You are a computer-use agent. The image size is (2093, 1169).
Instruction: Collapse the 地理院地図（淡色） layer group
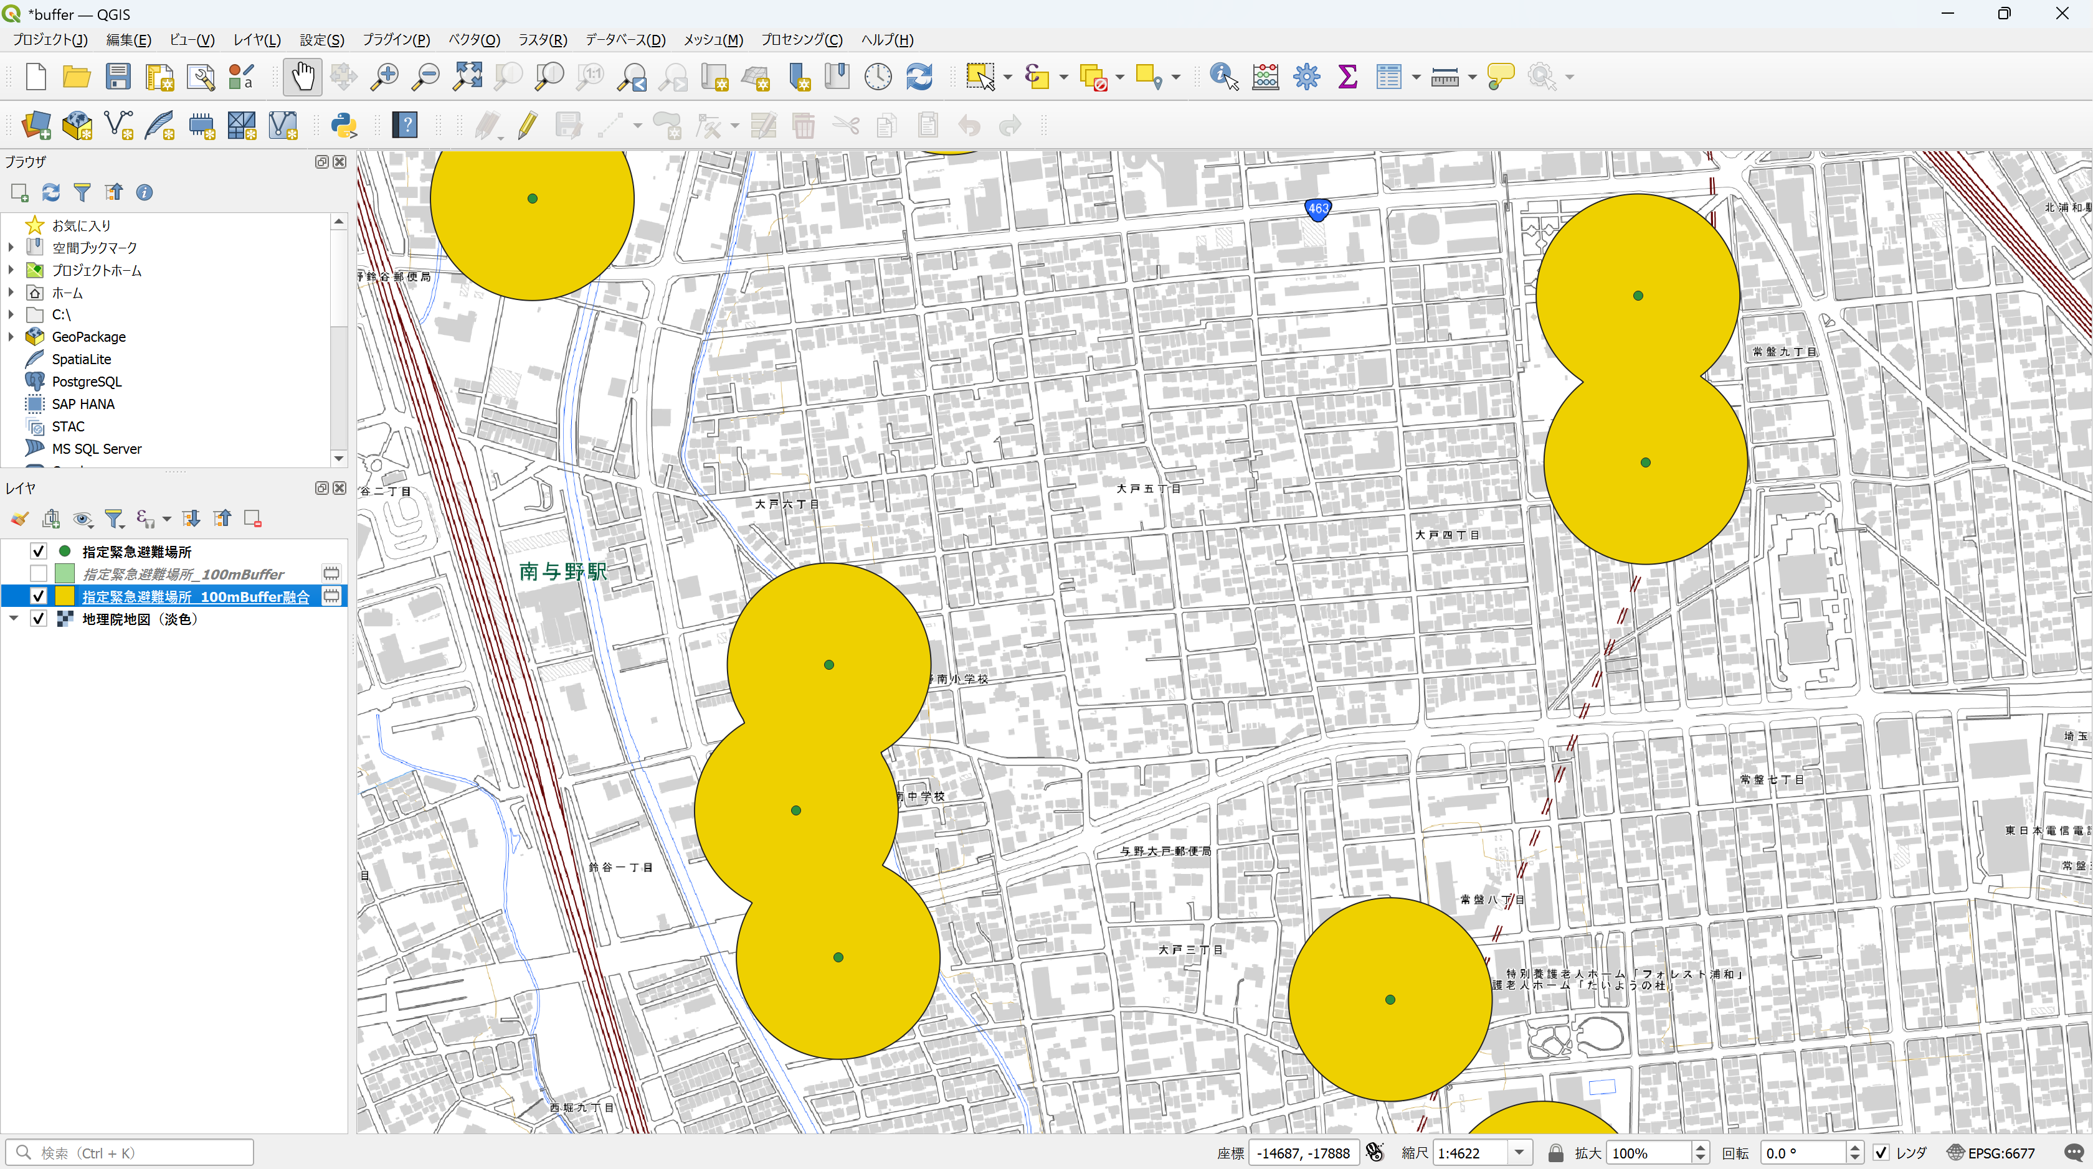pyautogui.click(x=14, y=619)
